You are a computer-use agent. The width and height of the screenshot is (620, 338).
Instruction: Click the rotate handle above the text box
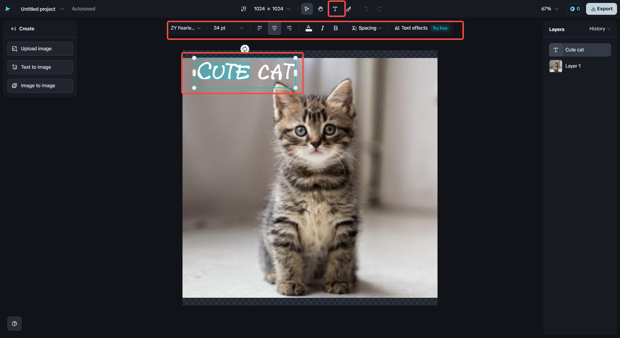[245, 49]
